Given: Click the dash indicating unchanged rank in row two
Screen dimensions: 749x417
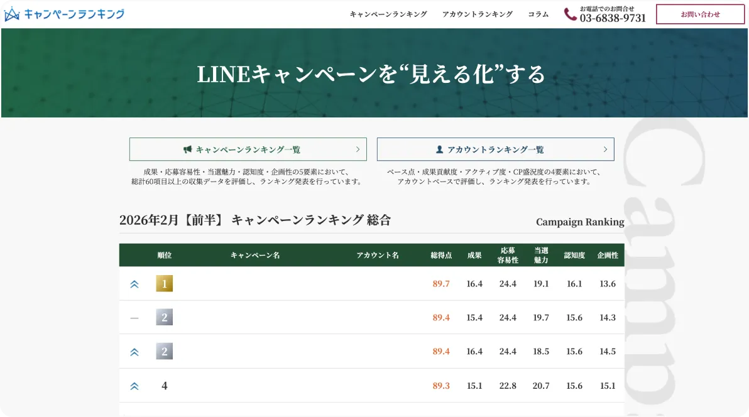Looking at the screenshot, I should 134,317.
